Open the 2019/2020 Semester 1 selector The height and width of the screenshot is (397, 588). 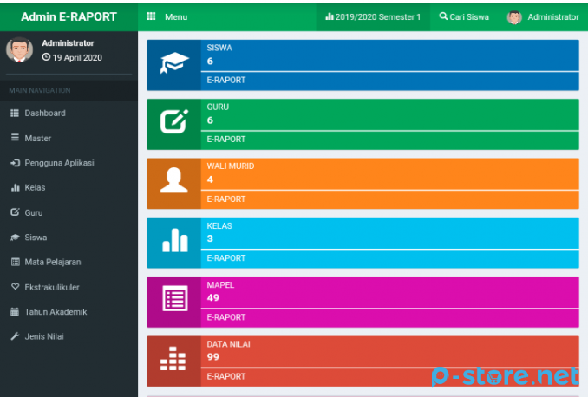[373, 16]
